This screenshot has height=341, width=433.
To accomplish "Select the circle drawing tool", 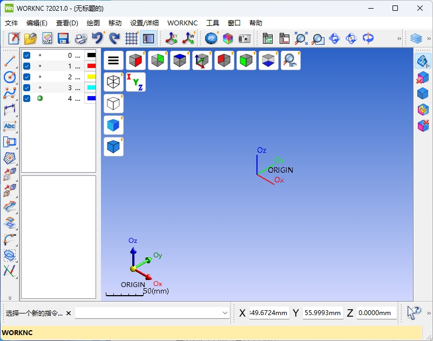I will pyautogui.click(x=9, y=77).
